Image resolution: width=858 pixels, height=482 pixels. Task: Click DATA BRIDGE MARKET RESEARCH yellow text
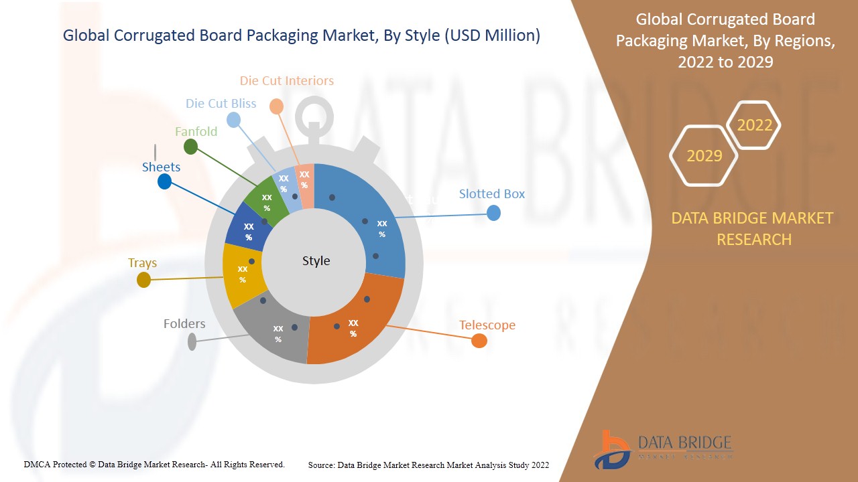(754, 228)
